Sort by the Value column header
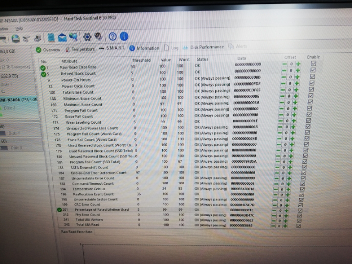 tap(166, 60)
